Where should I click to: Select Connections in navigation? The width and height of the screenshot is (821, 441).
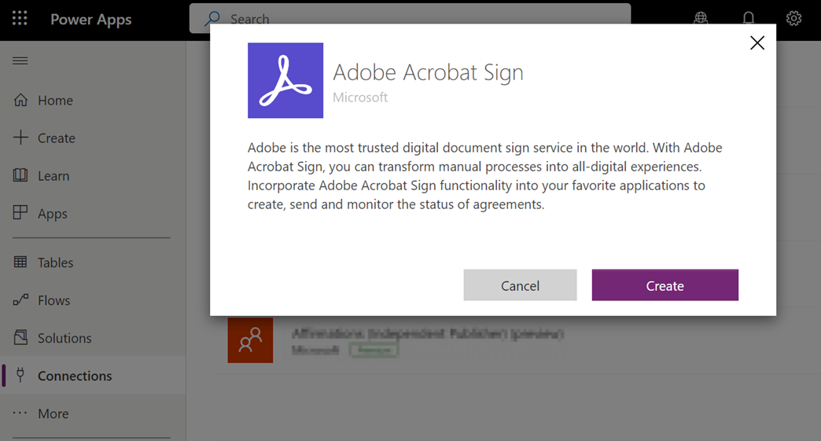pyautogui.click(x=75, y=376)
